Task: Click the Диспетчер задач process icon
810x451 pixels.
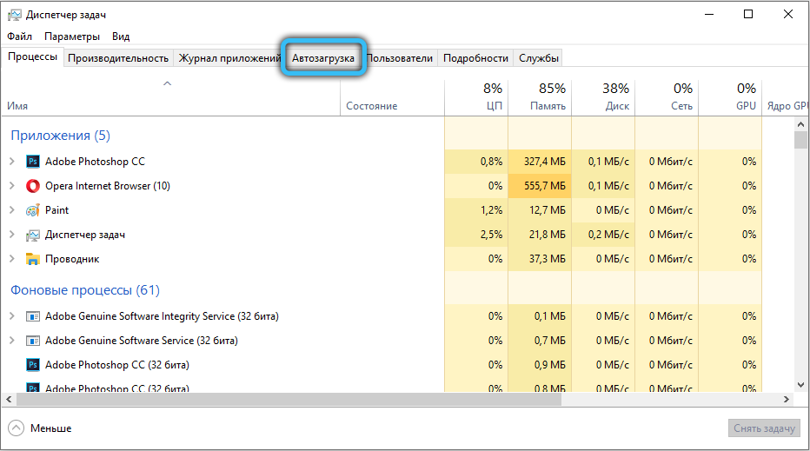Action: pos(33,235)
